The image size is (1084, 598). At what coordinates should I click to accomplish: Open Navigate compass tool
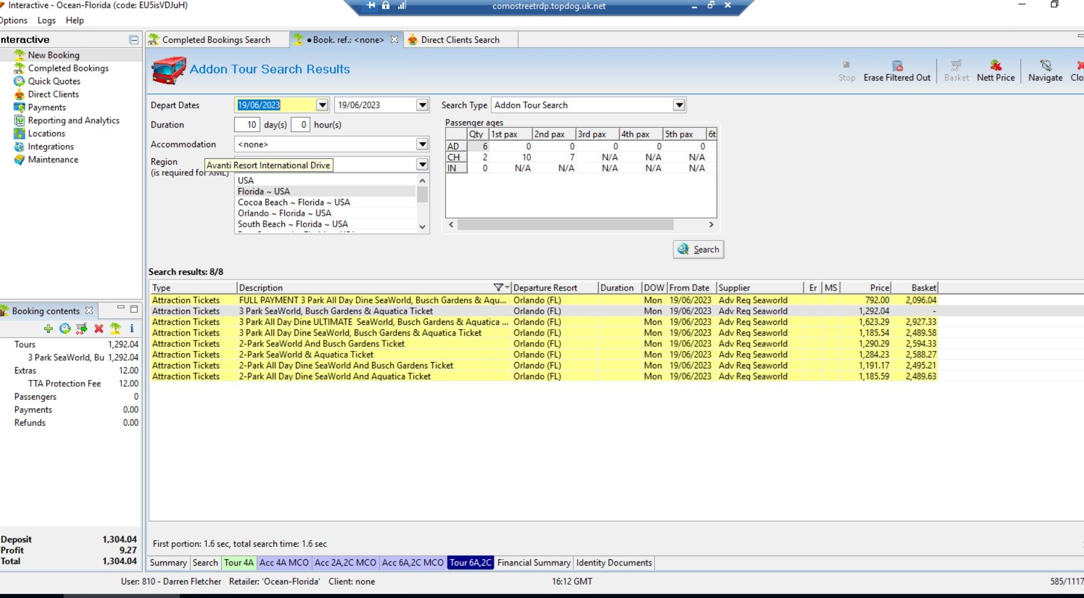click(1045, 71)
